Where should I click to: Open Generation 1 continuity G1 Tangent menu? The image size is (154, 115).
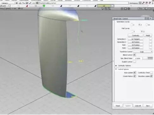click(x=136, y=39)
